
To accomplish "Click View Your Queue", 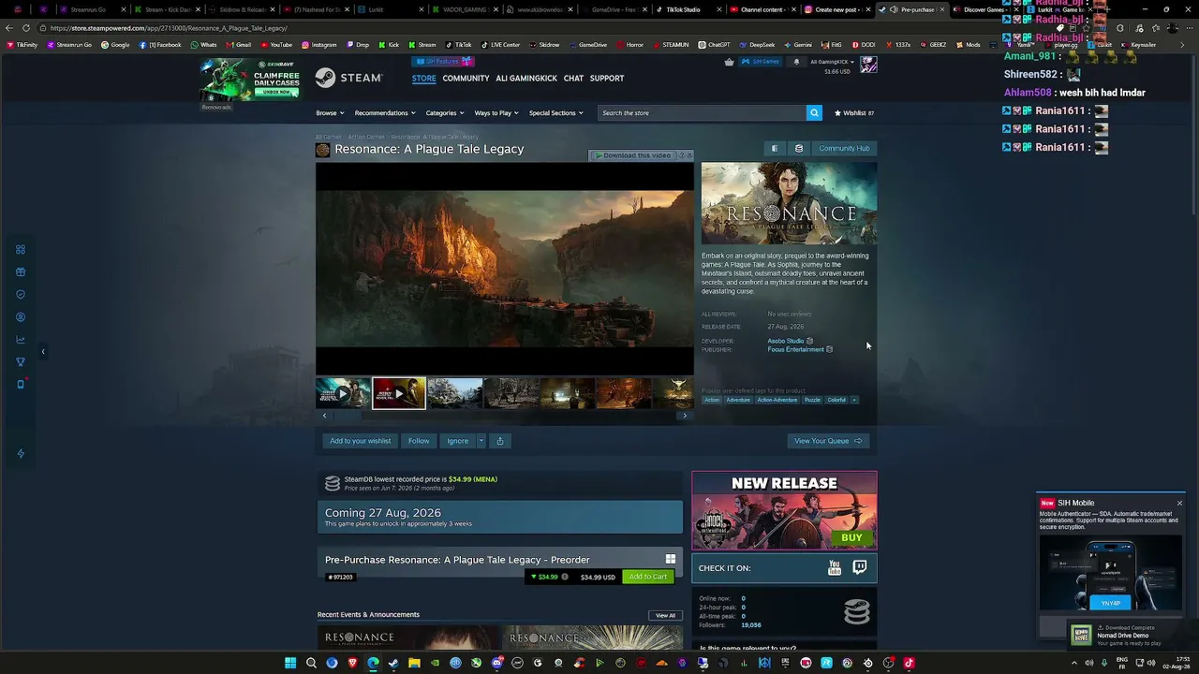I will click(828, 441).
